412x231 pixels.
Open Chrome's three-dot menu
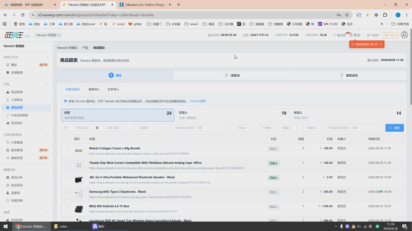coord(407,15)
